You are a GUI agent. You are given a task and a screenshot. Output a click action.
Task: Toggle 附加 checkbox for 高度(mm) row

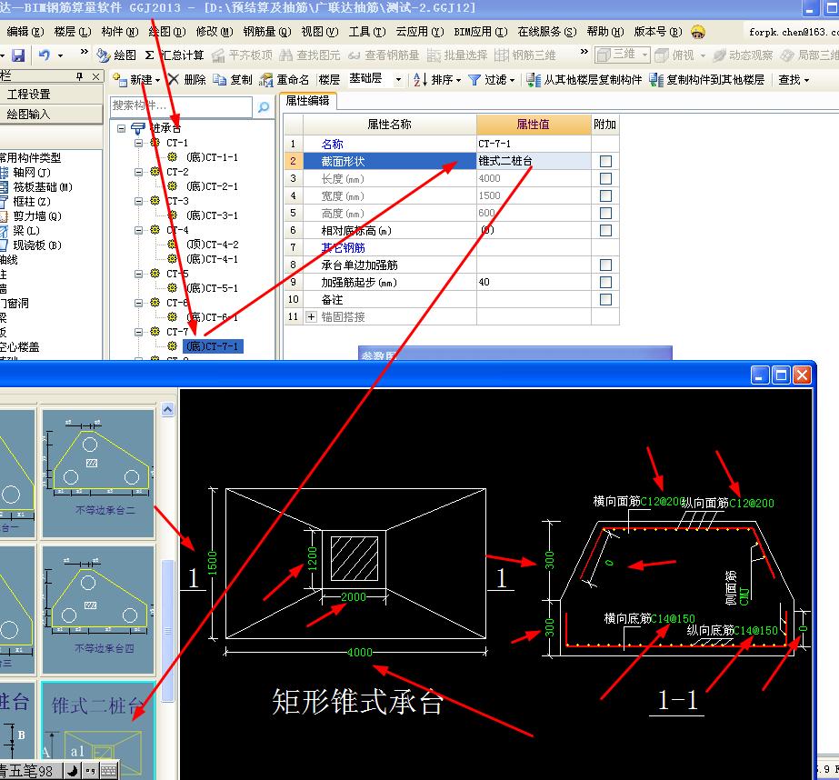point(605,213)
